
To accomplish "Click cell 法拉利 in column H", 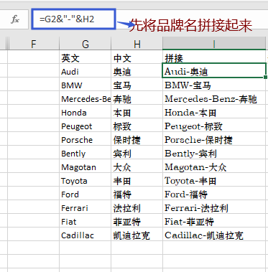I will (137, 207).
